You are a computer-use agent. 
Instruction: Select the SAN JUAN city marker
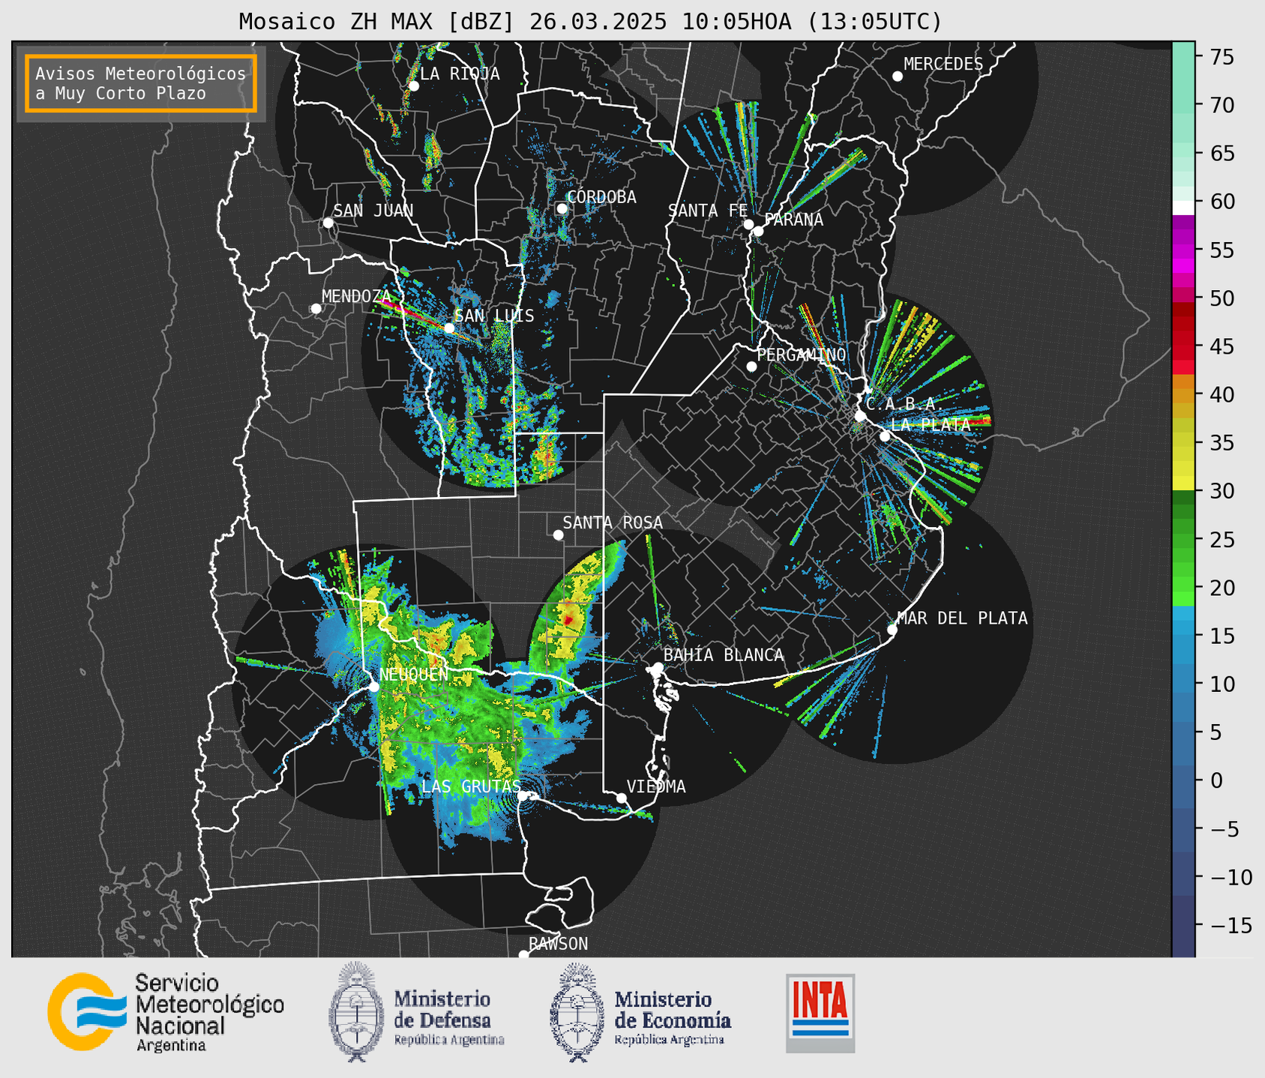[x=328, y=223]
